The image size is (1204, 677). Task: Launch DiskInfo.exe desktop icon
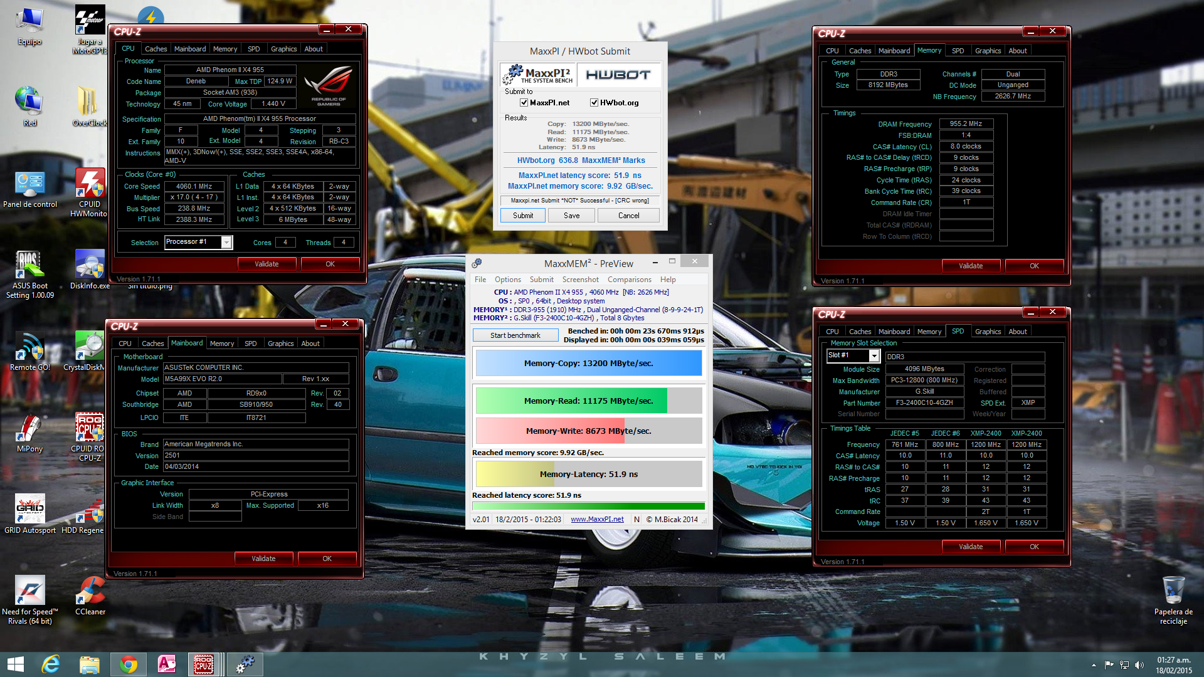tap(90, 270)
